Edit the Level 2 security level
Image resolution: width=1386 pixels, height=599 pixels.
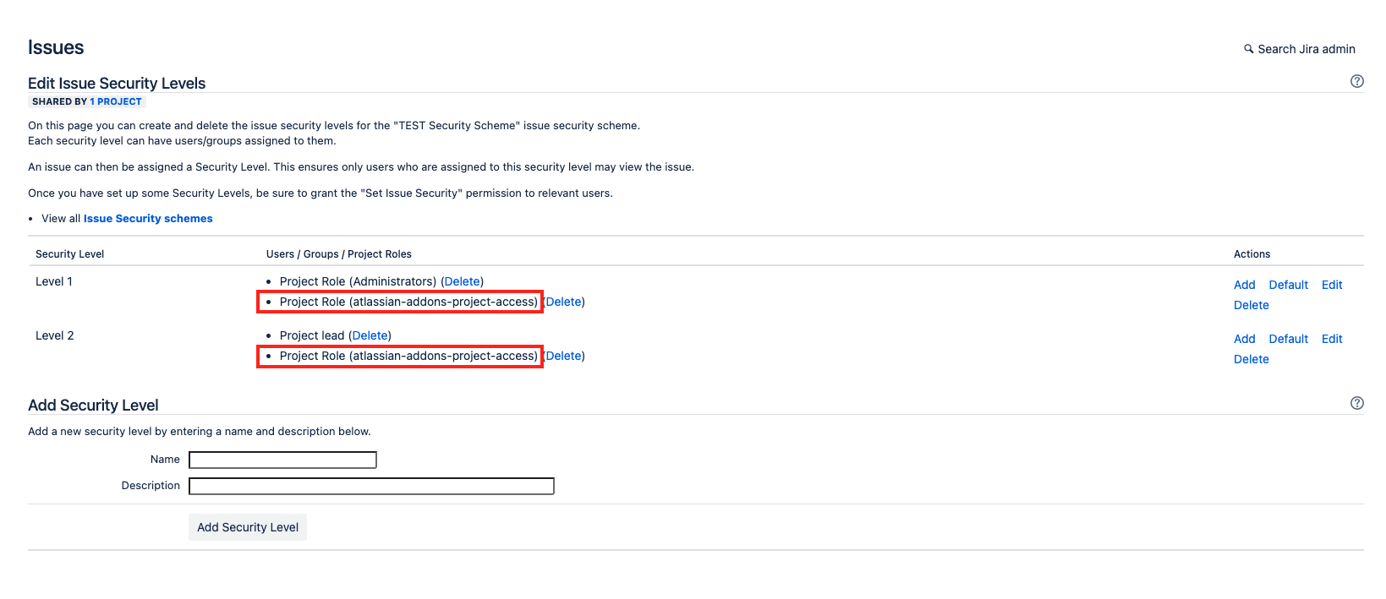click(x=1332, y=339)
